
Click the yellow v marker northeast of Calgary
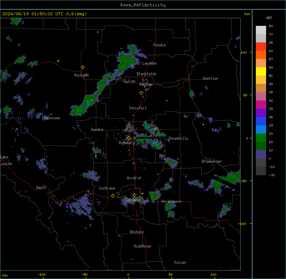click(x=142, y=194)
